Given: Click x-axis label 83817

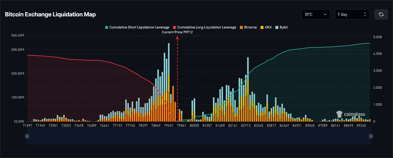Looking at the screenshot, I should [271, 125].
